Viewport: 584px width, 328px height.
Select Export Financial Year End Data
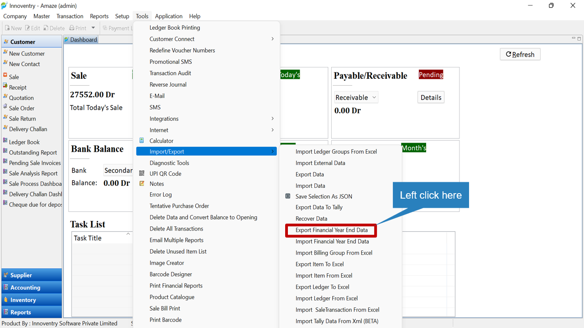tap(331, 230)
